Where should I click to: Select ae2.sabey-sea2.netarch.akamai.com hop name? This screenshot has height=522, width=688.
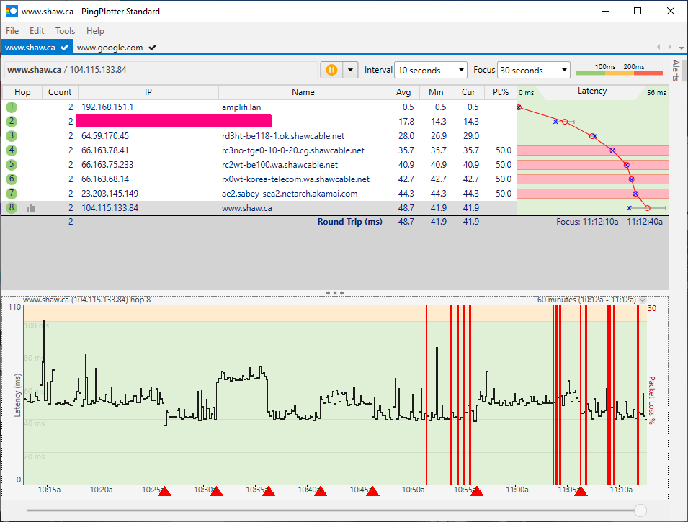pyautogui.click(x=290, y=194)
